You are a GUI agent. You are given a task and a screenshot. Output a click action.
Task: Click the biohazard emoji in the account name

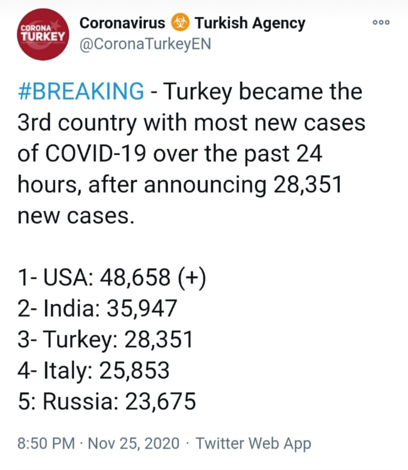click(x=181, y=23)
